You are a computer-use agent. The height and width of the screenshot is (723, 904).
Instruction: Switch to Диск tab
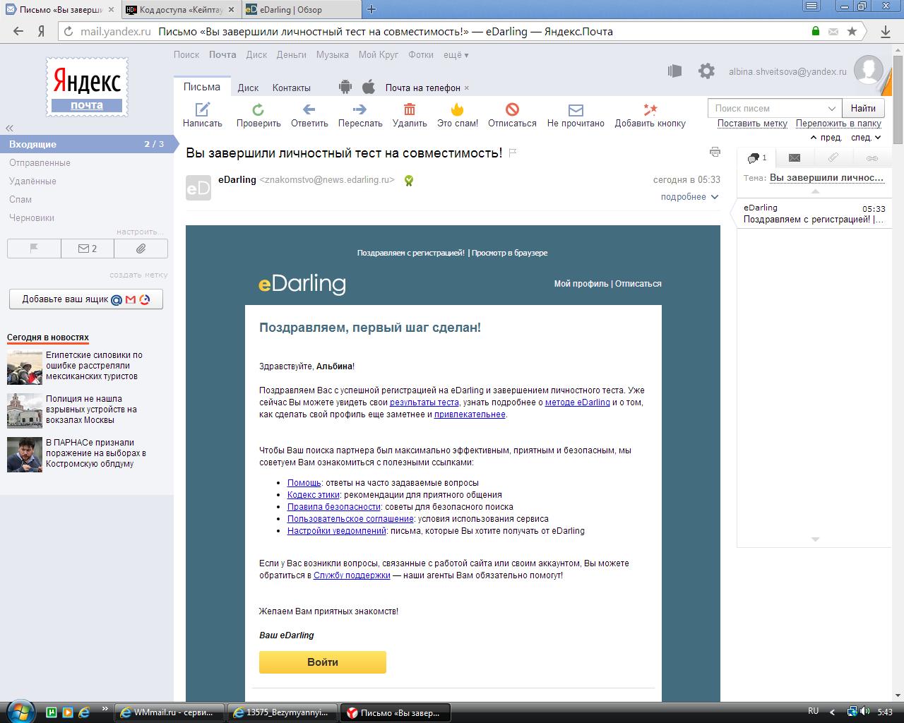248,88
